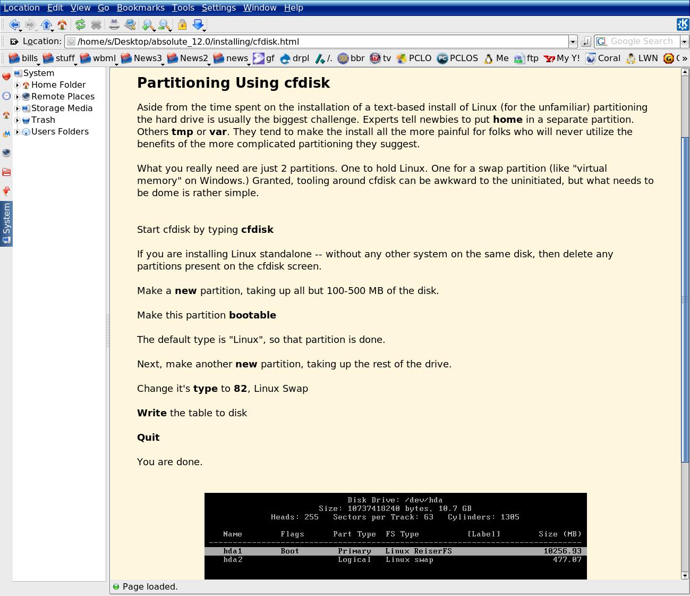Click the Google Search engine icon
This screenshot has width=690, height=596.
click(x=601, y=41)
